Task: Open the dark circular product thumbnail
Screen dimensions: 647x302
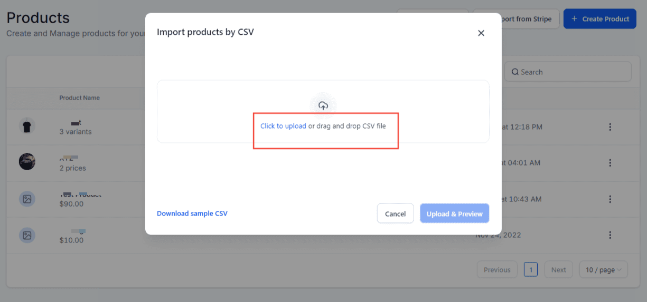Action: (27, 162)
